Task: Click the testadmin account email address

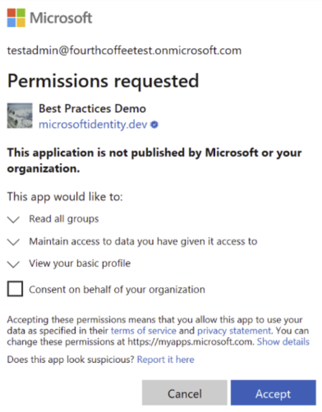Action: click(x=124, y=51)
